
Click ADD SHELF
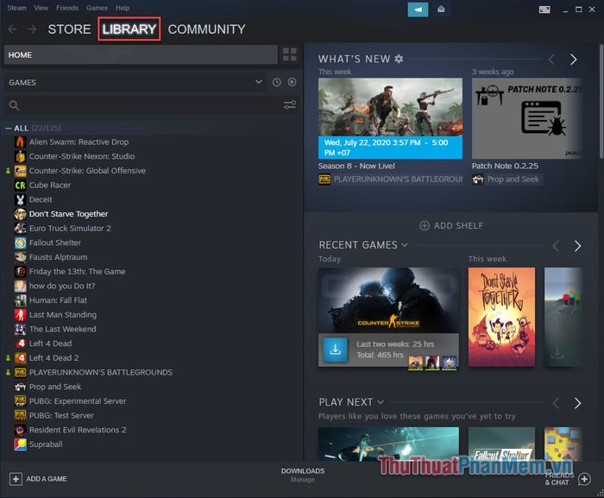tap(450, 226)
